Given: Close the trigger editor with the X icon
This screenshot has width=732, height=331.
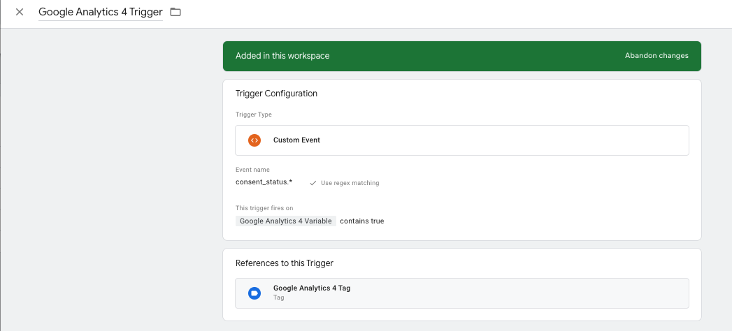Looking at the screenshot, I should point(20,12).
